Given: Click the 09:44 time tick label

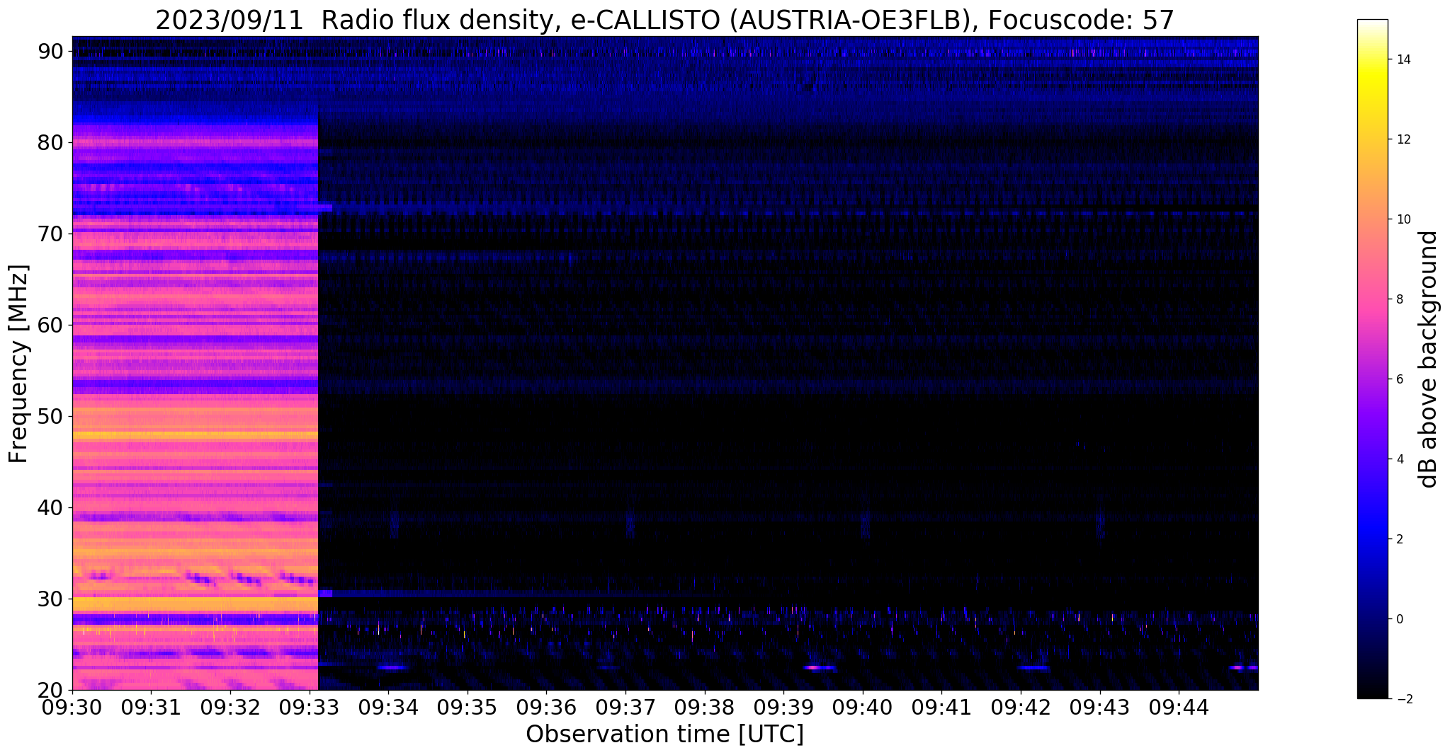Looking at the screenshot, I should point(1179,706).
